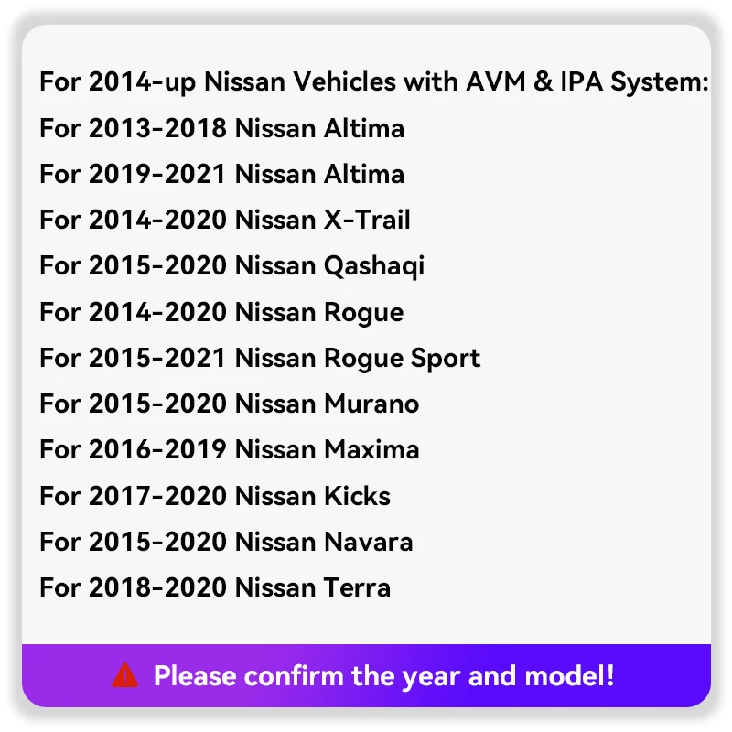Click the word Terra
The width and height of the screenshot is (732, 732).
pos(357,587)
